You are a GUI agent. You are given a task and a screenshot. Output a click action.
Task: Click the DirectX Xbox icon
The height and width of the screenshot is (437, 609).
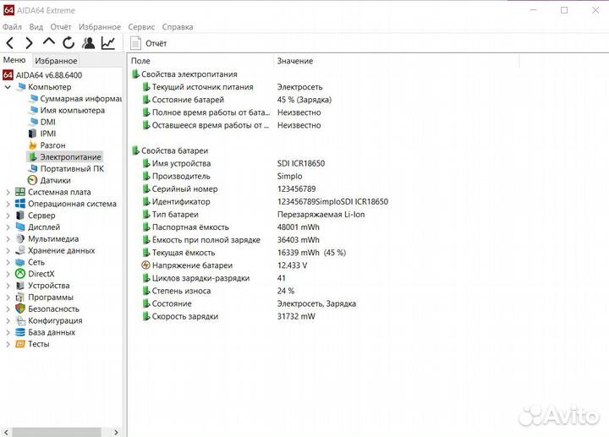(x=20, y=274)
